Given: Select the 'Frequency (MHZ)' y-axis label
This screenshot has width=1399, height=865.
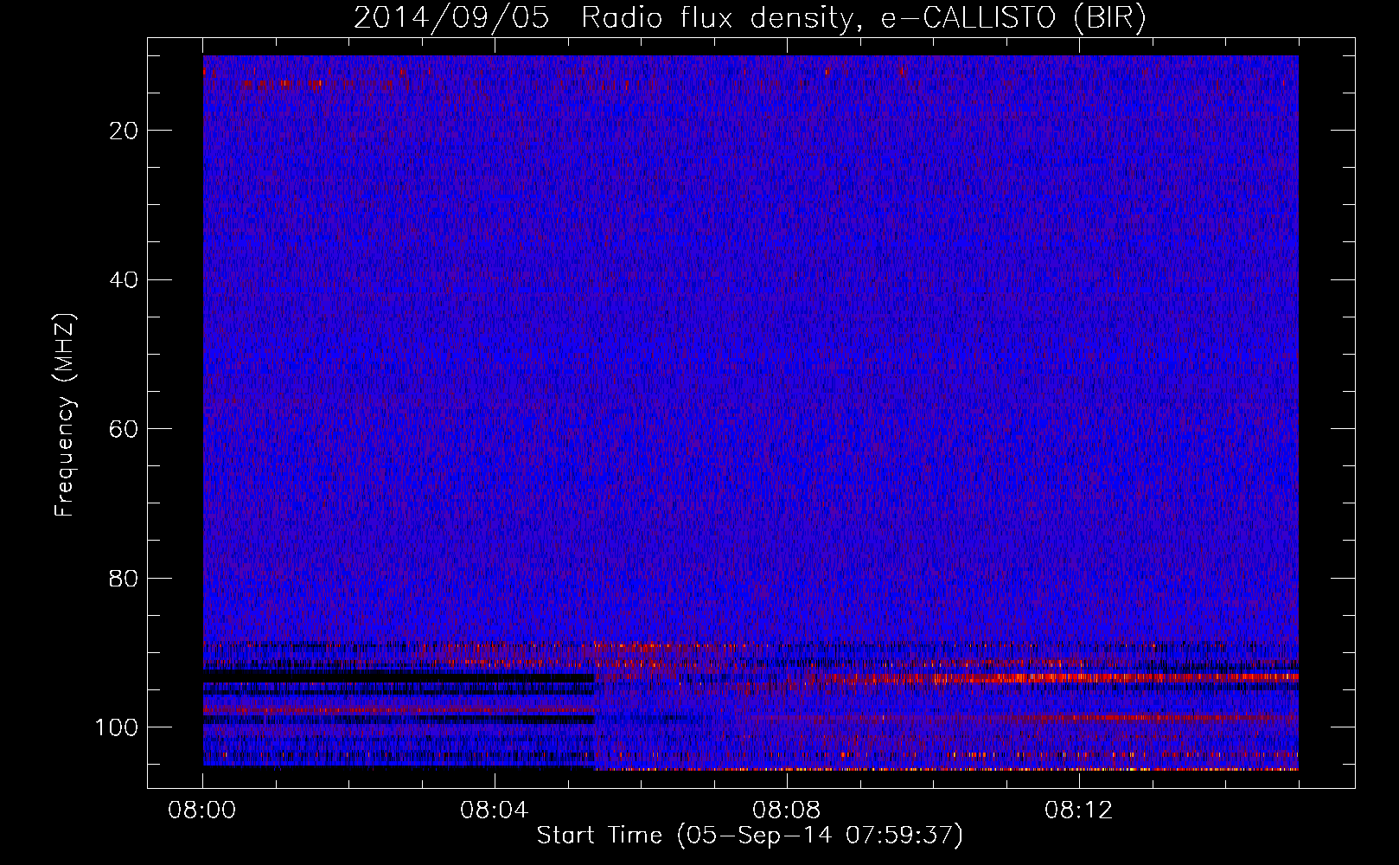Looking at the screenshot, I should coord(65,414).
